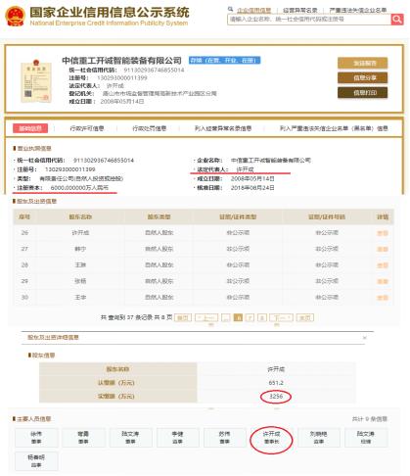Click the 股东名称 column header
Screen dimensions: 410x476
point(80,216)
